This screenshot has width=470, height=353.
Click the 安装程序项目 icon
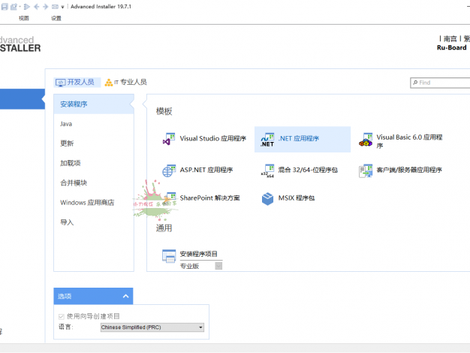169,256
